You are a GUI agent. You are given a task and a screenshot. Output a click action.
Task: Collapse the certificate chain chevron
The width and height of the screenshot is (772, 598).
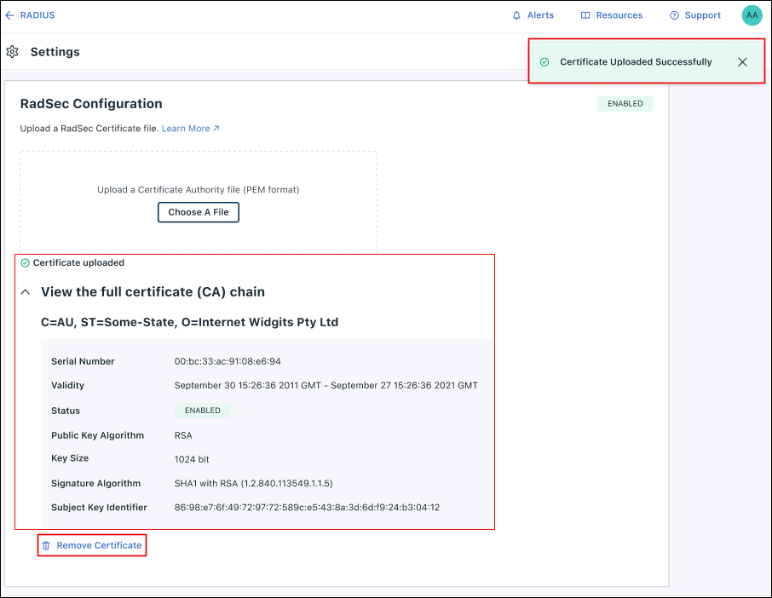(x=26, y=292)
